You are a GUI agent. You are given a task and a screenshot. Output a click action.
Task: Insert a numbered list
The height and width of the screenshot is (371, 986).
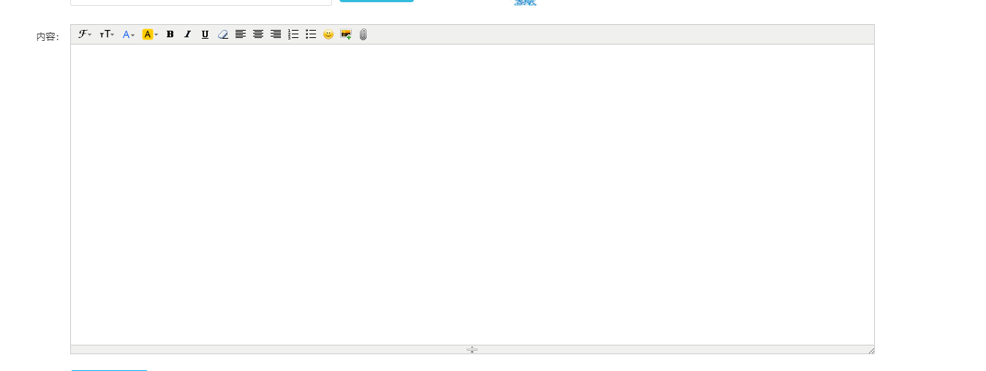pos(293,34)
